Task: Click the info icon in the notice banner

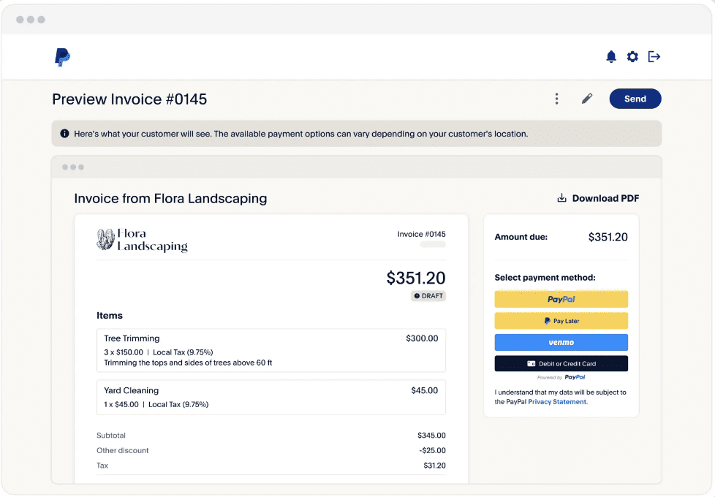Action: point(65,134)
